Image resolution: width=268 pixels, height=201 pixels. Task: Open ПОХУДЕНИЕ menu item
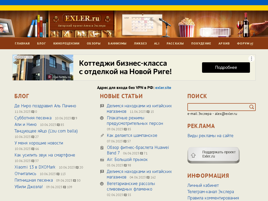(x=201, y=44)
